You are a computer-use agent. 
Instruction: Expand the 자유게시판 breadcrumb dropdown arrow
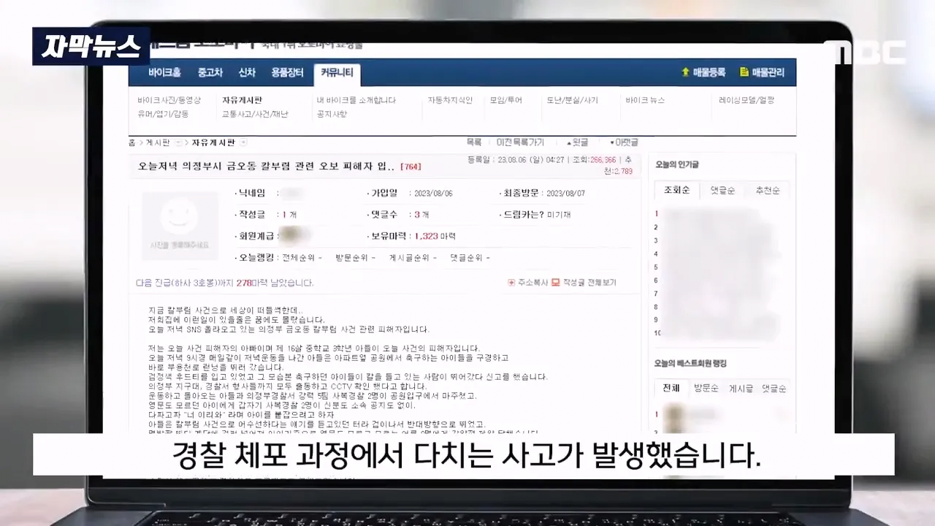[243, 142]
